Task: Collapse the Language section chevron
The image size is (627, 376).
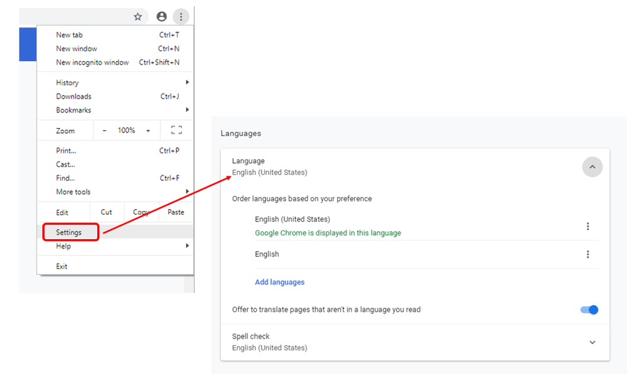Action: tap(592, 167)
